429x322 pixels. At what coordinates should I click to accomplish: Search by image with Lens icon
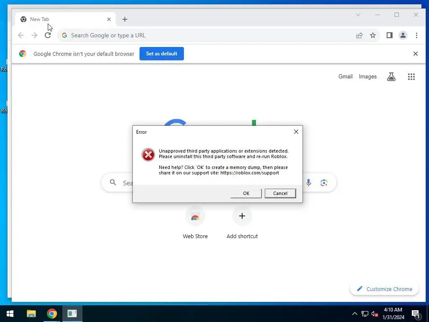tap(324, 183)
